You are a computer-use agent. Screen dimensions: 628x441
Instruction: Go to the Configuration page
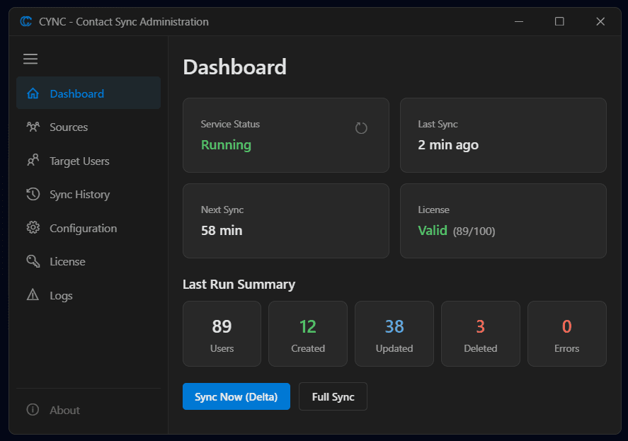coord(83,228)
